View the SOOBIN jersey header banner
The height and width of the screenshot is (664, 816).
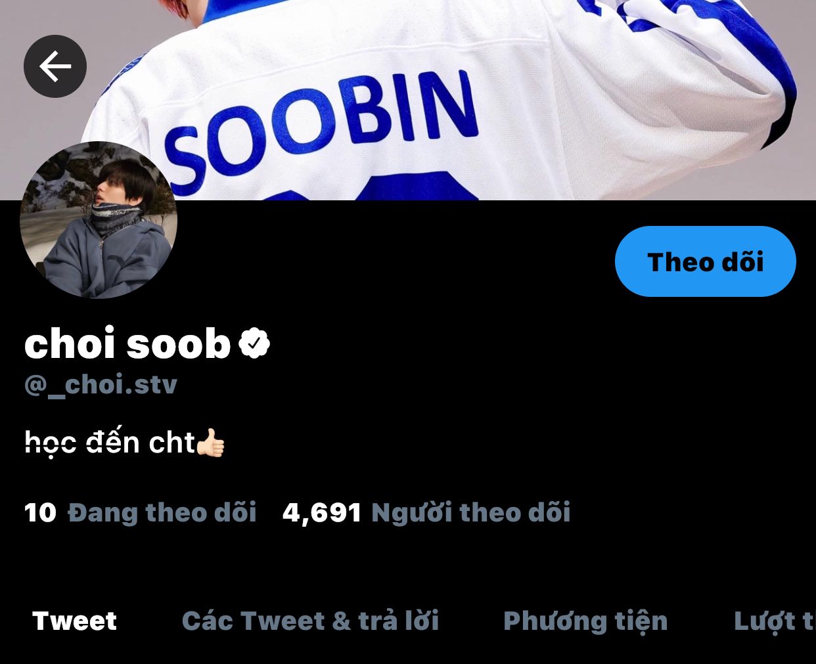(408, 100)
